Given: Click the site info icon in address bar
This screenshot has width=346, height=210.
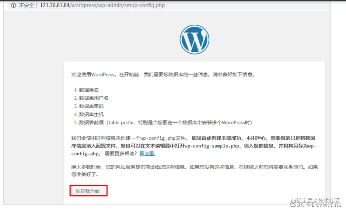Looking at the screenshot, I should pyautogui.click(x=13, y=5).
